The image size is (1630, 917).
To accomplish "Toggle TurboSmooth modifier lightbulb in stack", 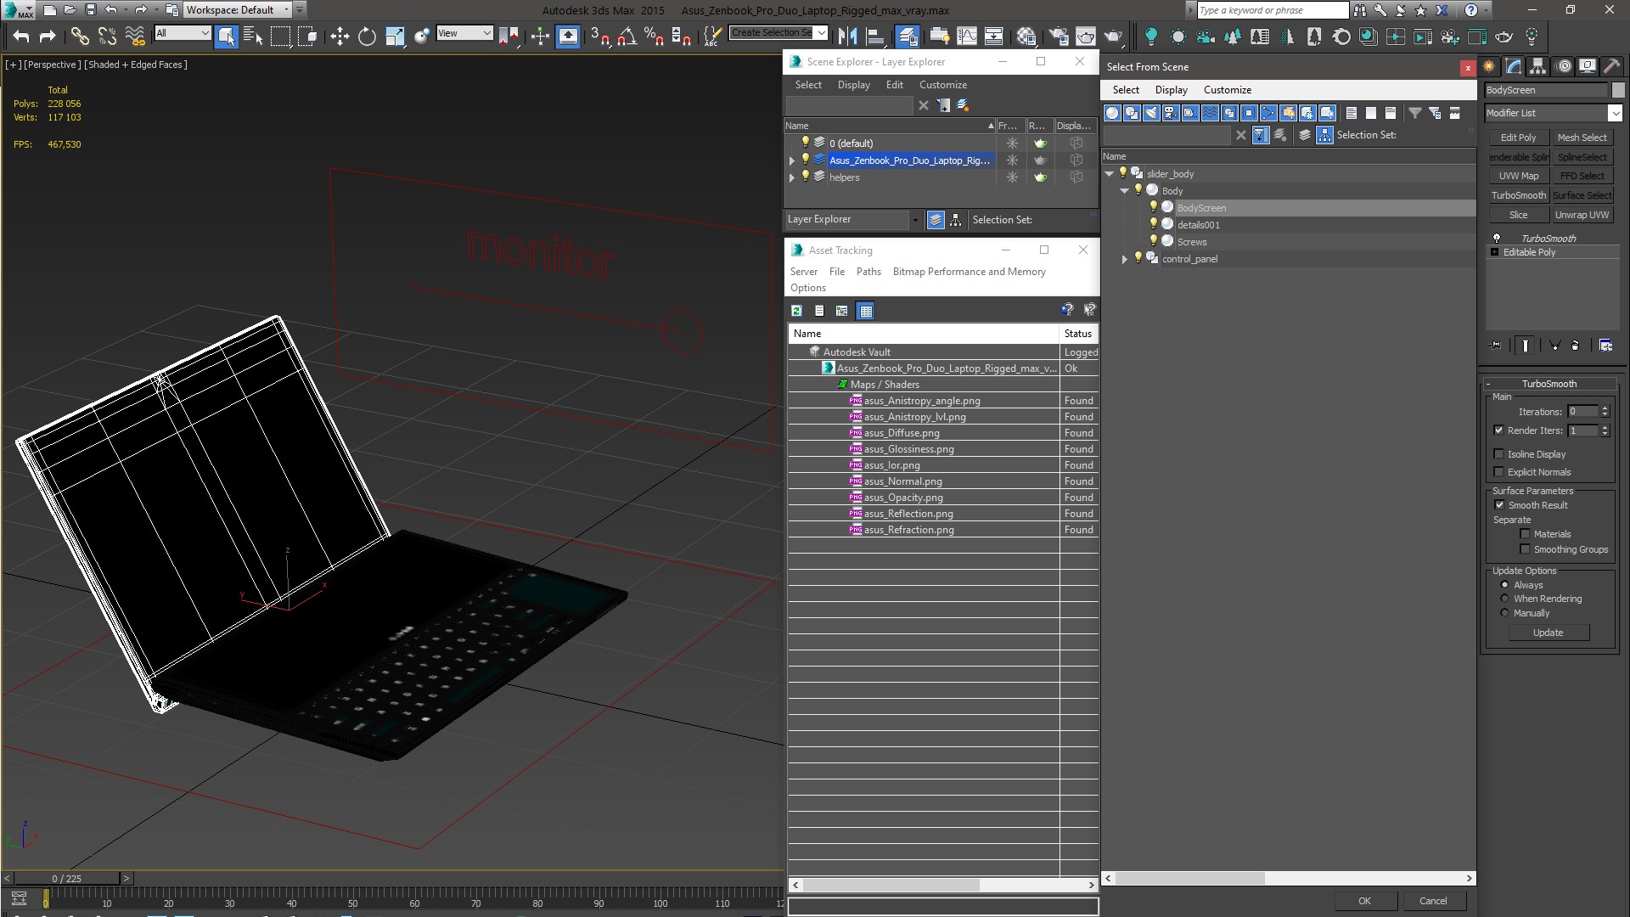I will click(x=1497, y=239).
